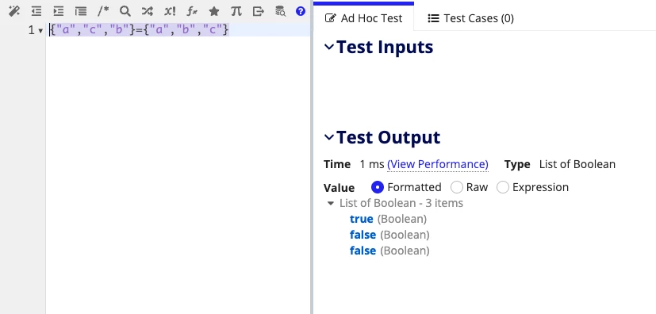Click the "List of Boolean" type value

click(577, 164)
